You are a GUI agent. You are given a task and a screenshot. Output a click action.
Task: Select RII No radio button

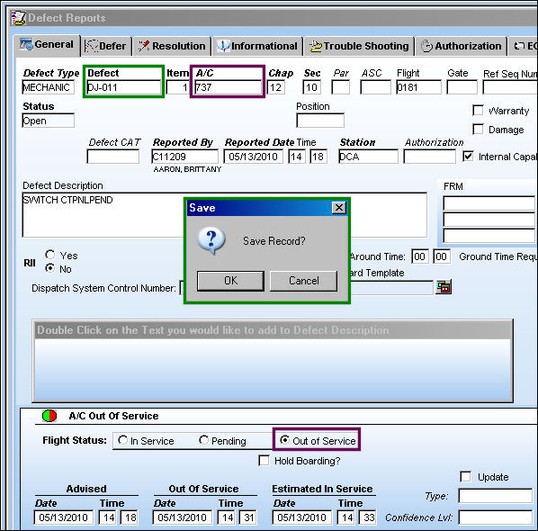pos(50,268)
